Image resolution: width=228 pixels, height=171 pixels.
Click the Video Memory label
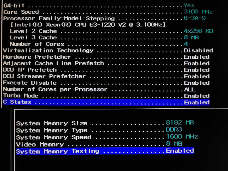click(x=40, y=144)
